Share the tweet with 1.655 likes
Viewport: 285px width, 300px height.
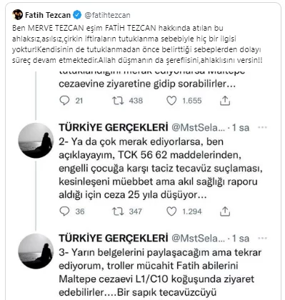[225, 101]
